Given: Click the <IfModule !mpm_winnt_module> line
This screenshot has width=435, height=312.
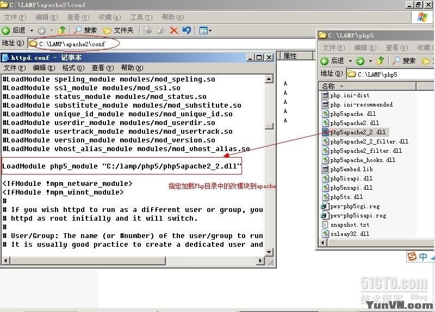Looking at the screenshot, I should coord(63,192).
